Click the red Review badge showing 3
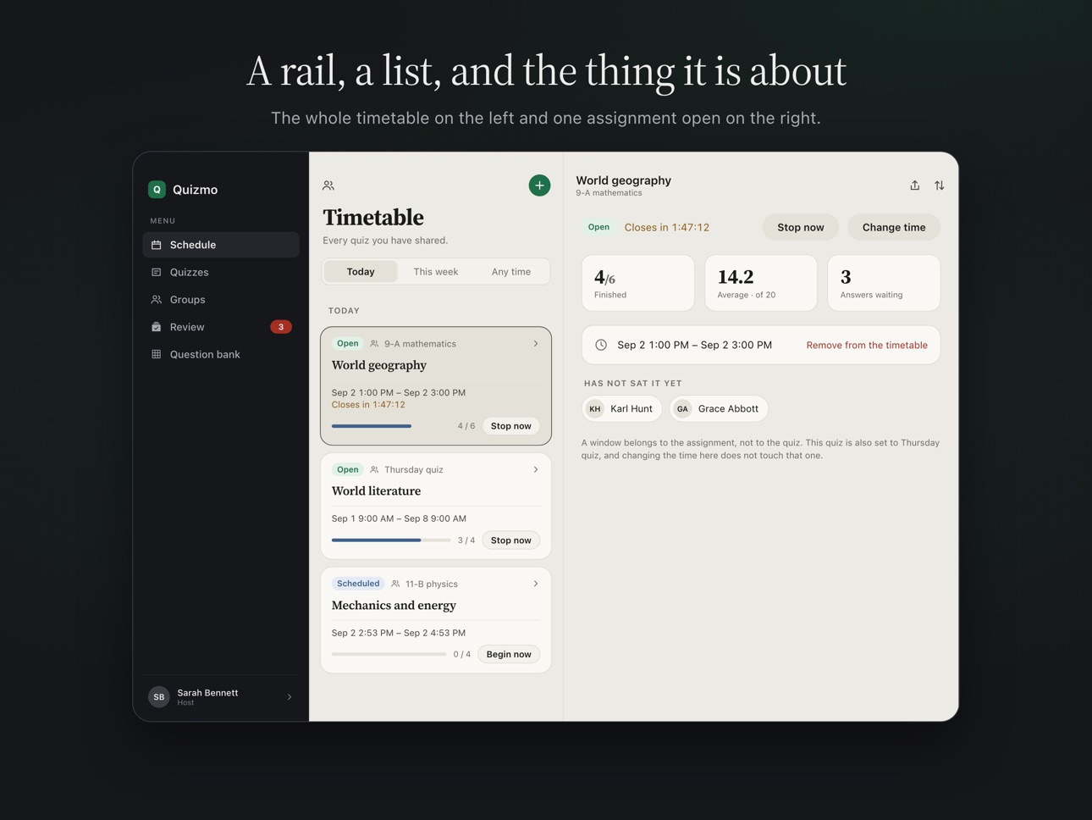The width and height of the screenshot is (1092, 820). (281, 327)
